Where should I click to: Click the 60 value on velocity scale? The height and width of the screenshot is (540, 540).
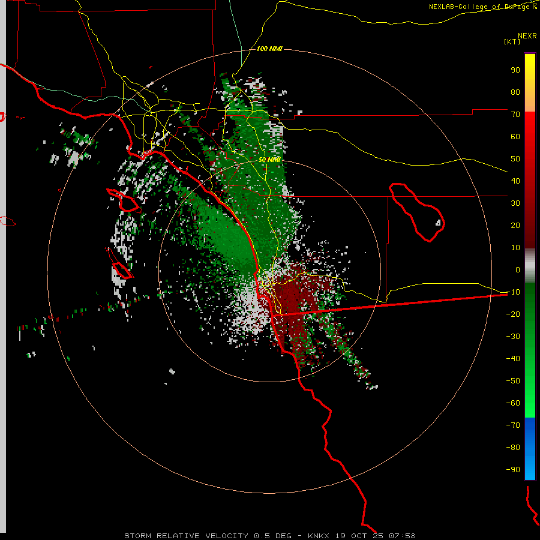coord(515,137)
